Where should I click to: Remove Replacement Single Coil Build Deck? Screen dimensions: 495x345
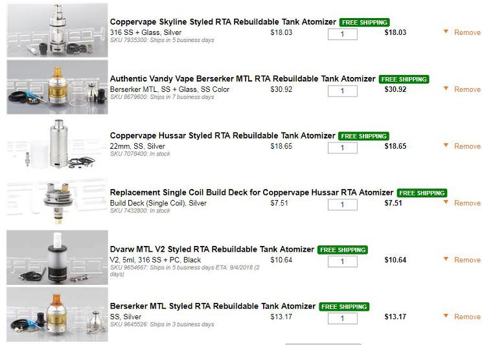pyautogui.click(x=467, y=203)
